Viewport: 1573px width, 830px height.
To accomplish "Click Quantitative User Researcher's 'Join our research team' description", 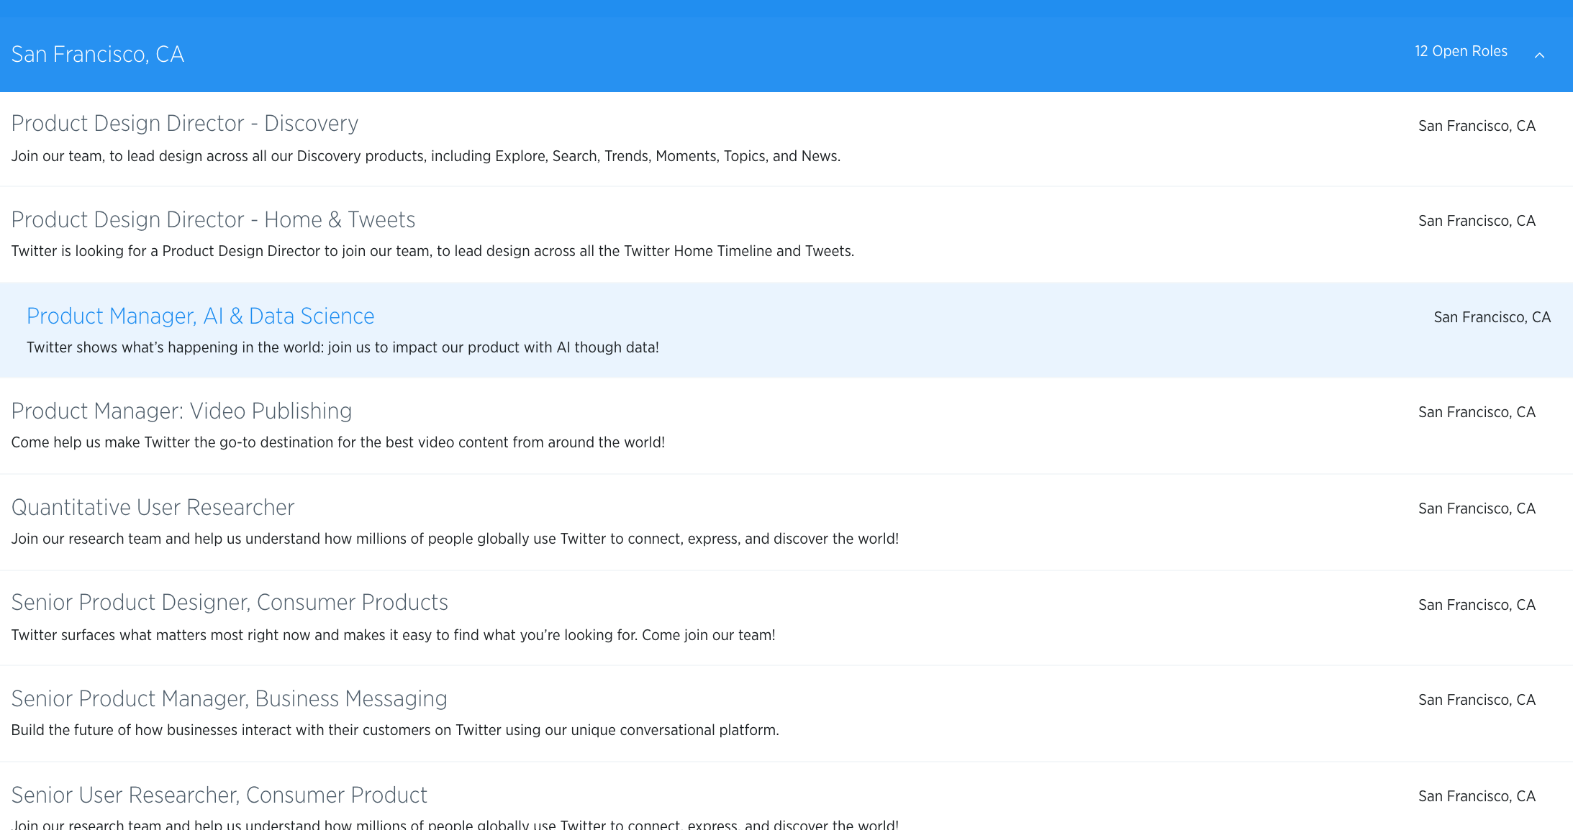I will (455, 539).
